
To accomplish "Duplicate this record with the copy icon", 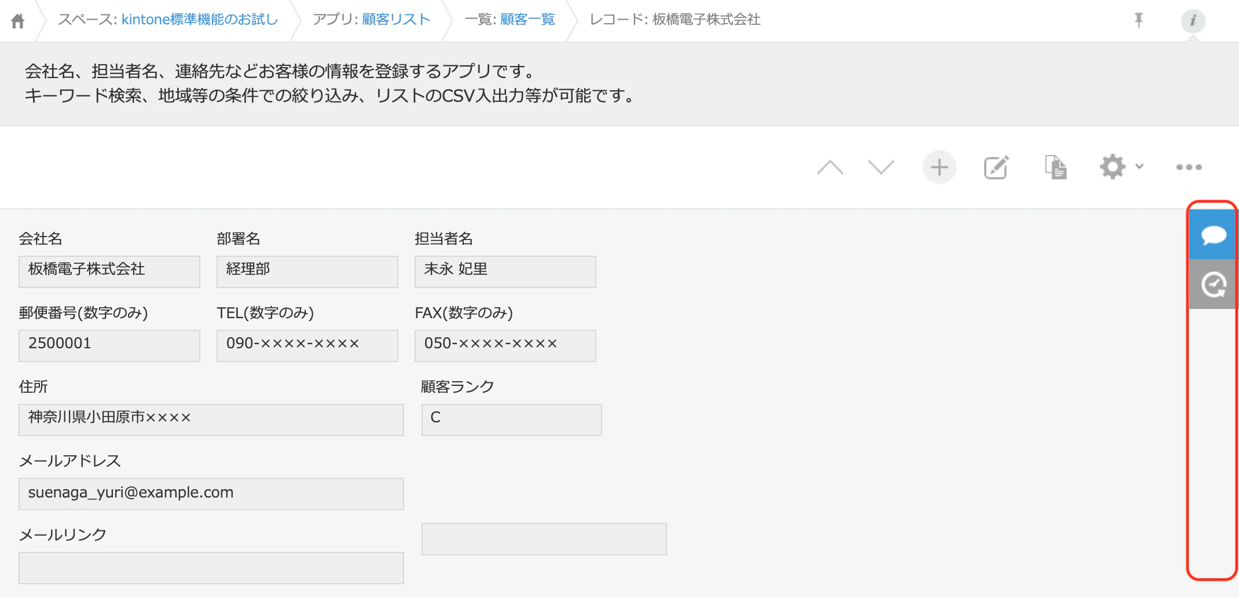I will coord(1055,167).
